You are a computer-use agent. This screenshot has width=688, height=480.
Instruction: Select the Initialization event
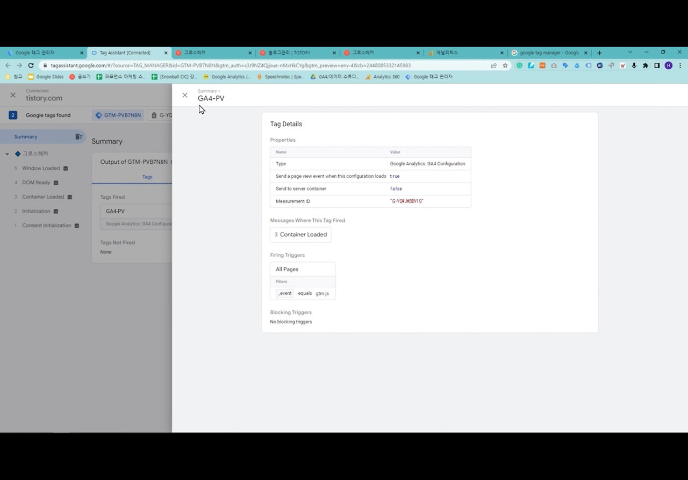[36, 212]
